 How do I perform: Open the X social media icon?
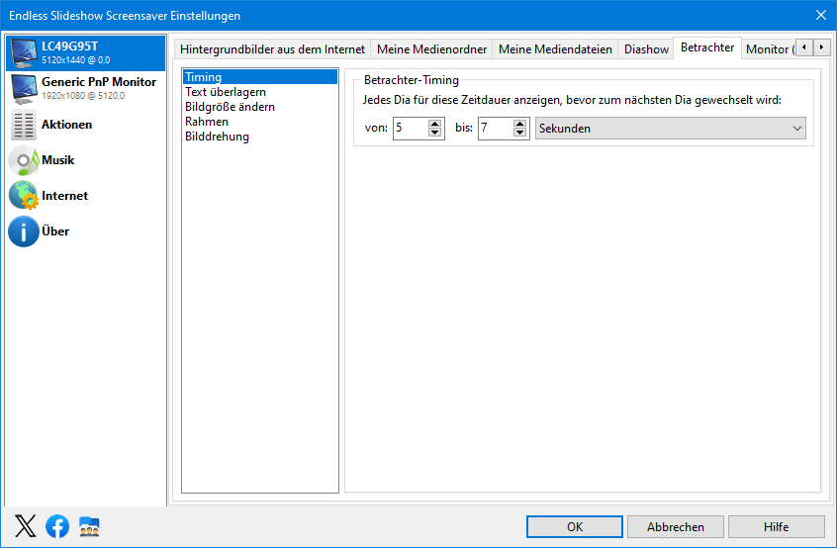[25, 526]
